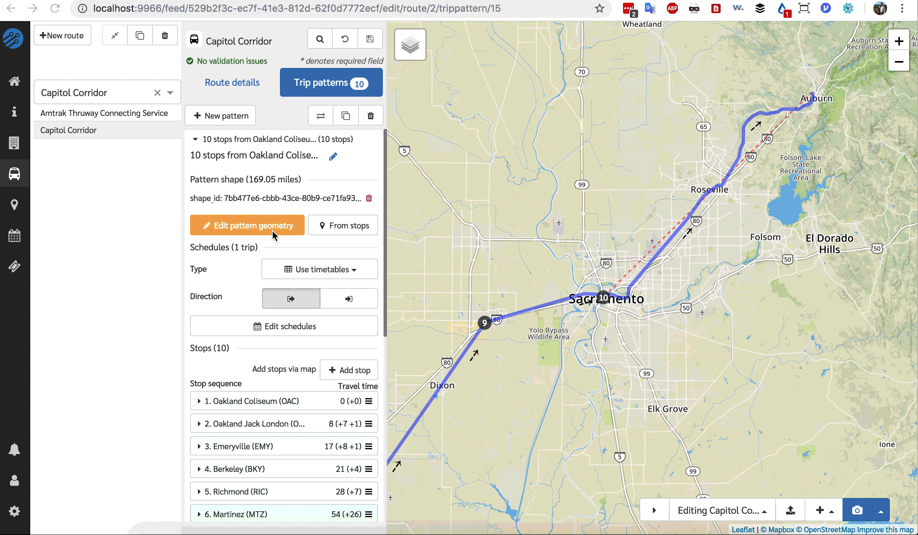
Task: Click the trash icon to delete pattern
Action: [370, 116]
